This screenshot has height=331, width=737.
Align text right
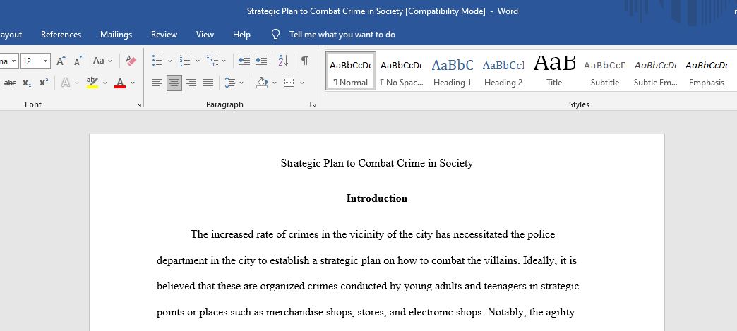(x=191, y=83)
